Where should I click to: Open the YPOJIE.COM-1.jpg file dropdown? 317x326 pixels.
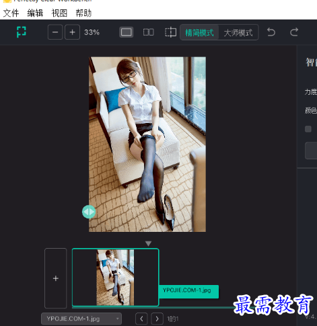coord(81,319)
